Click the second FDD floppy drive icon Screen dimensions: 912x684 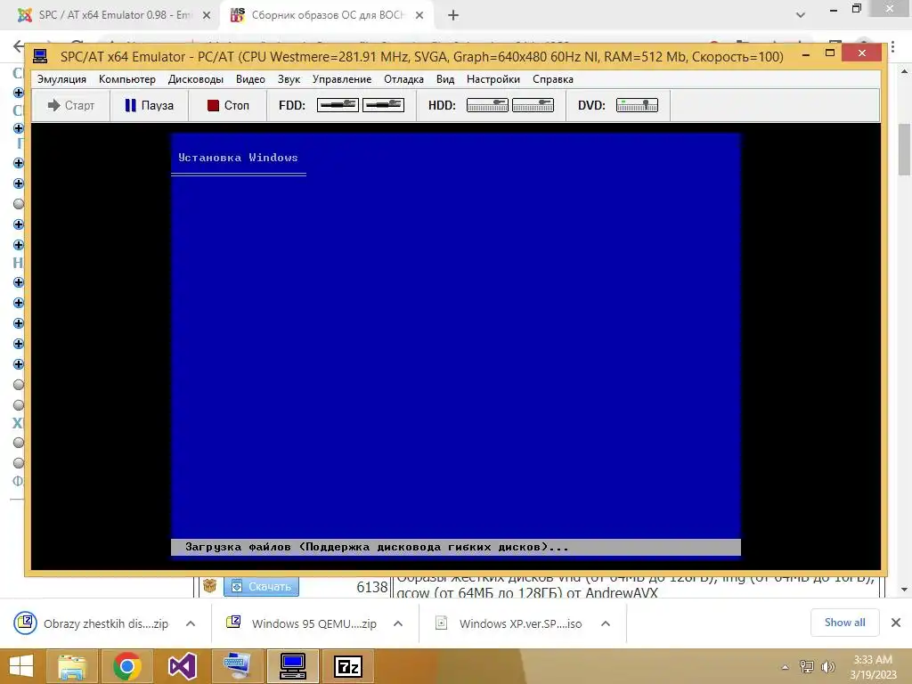(x=383, y=105)
